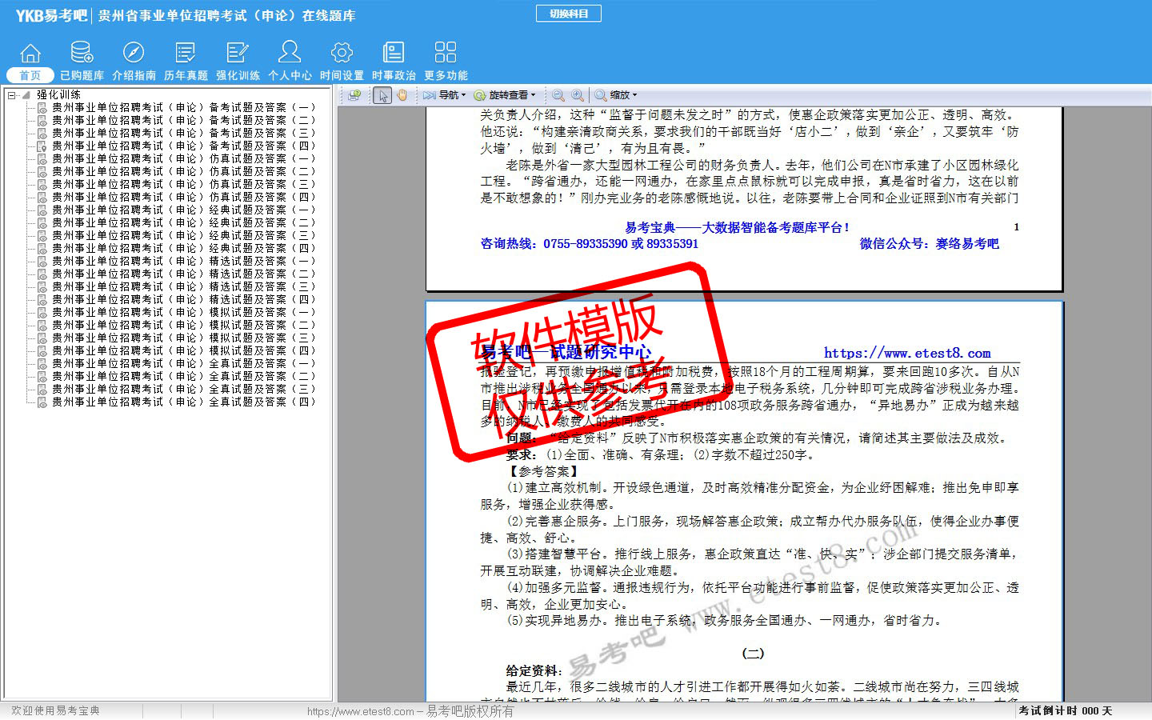Open 仿真试题及答案（三）
The height and width of the screenshot is (720, 1152).
[x=184, y=184]
